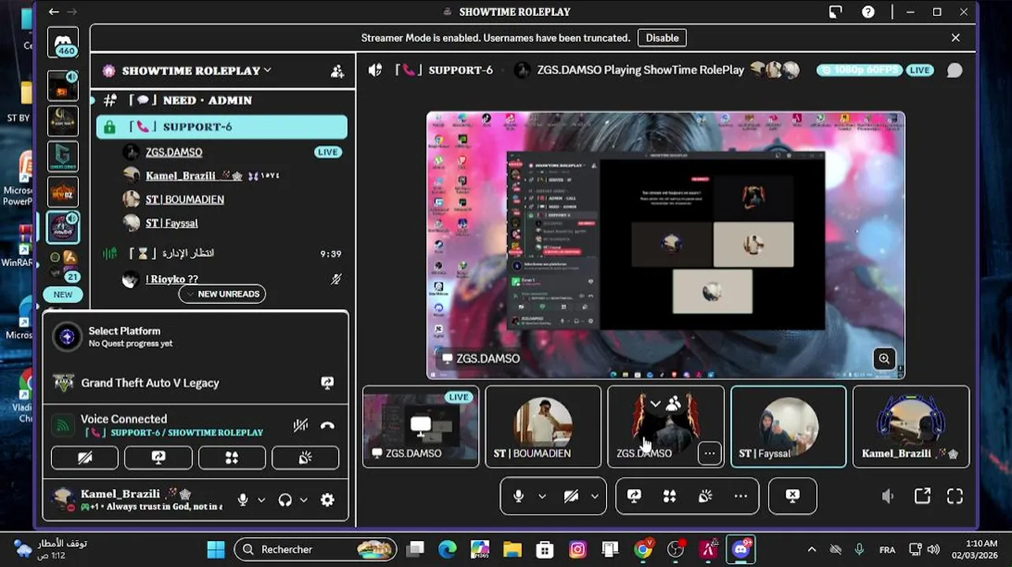Toggle noise suppression icon in Voice Connected panel
Image resolution: width=1012 pixels, height=567 pixels.
300,425
